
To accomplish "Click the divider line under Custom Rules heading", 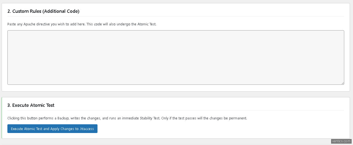I will (x=176, y=17).
